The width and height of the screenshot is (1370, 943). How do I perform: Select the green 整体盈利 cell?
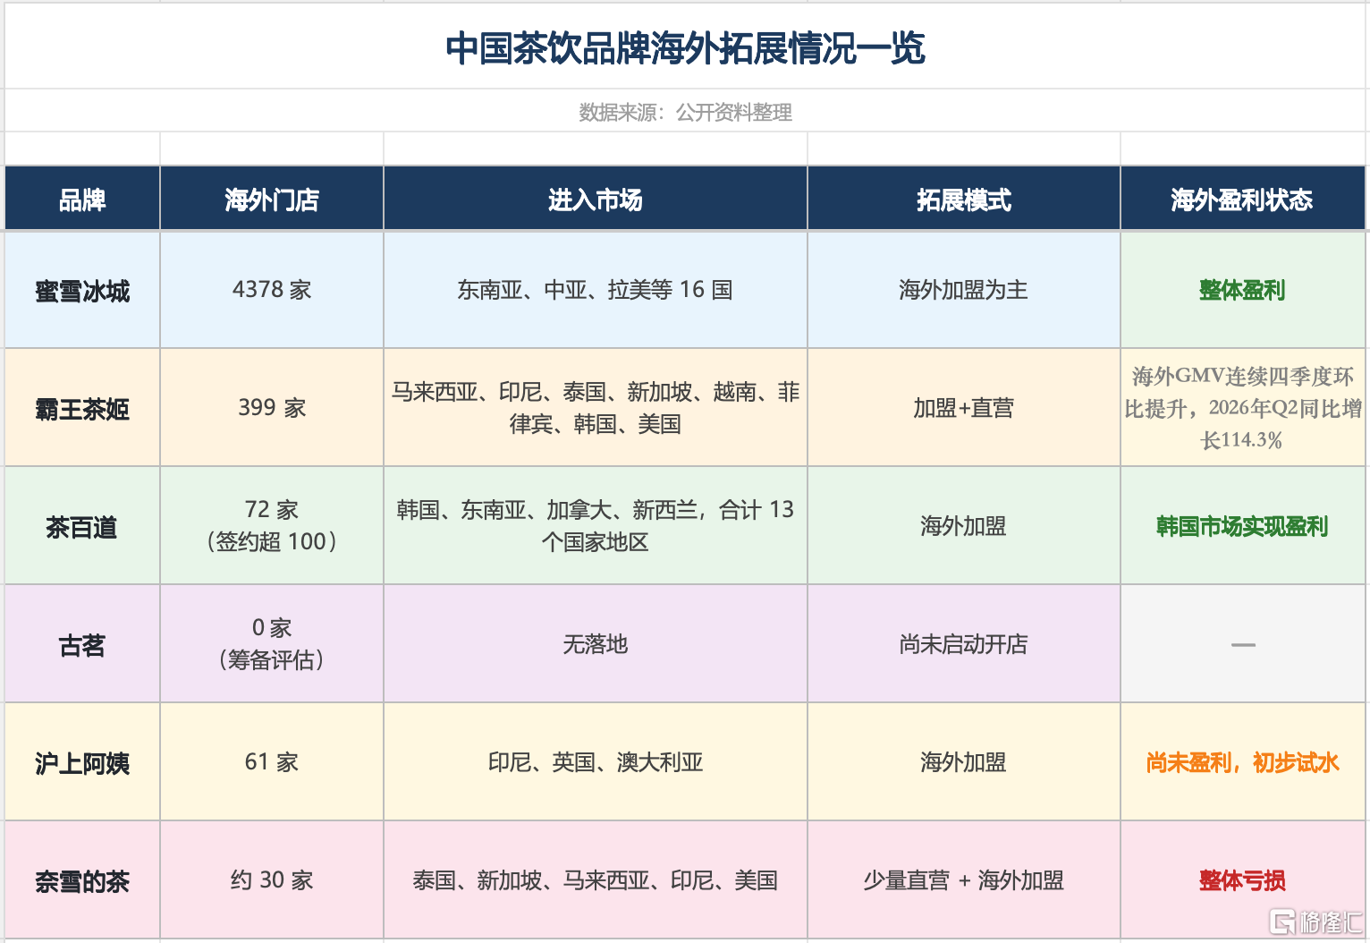[1242, 290]
